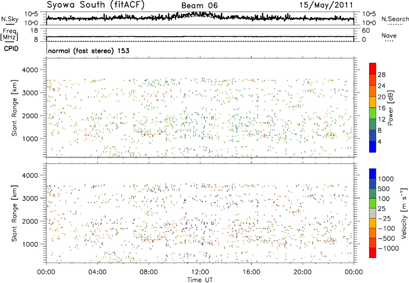The width and height of the screenshot is (409, 283).
Task: Select the light green segment of Power colorbar
Action: tap(373, 113)
